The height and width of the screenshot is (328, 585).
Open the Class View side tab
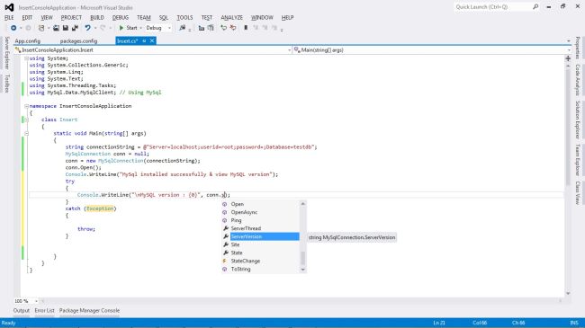(577, 192)
